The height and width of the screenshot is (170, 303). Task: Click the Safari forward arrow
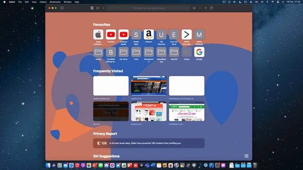coord(74,8)
